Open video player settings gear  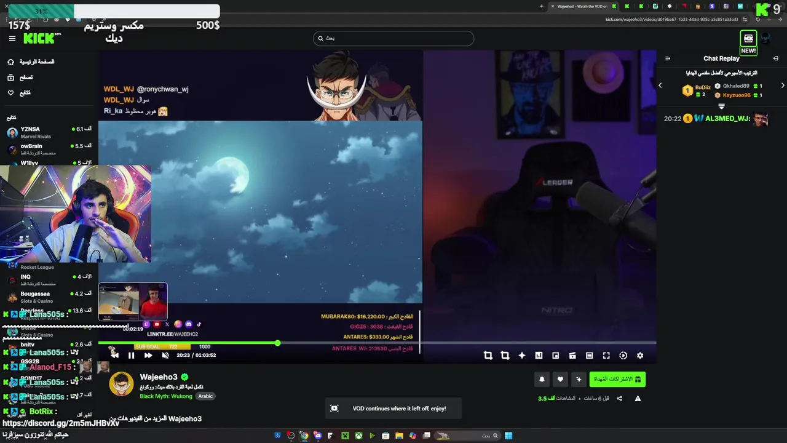pos(640,356)
